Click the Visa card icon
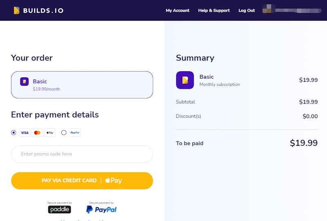Screen dimensions: 327x221 tap(25, 133)
